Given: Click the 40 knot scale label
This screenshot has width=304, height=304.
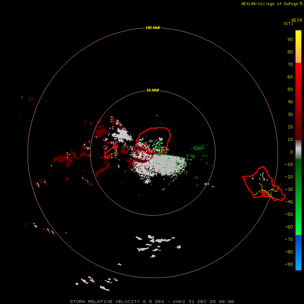Looking at the screenshot, I should [290, 102].
